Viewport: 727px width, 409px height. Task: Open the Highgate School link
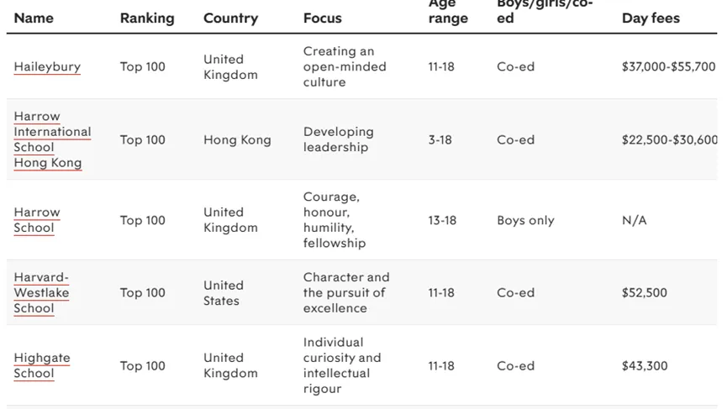click(42, 365)
